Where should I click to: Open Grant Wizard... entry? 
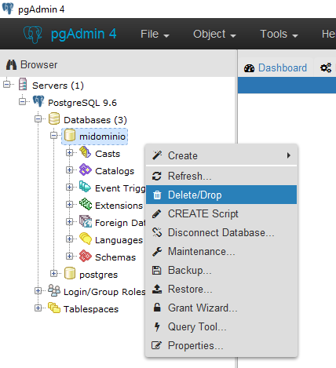click(x=221, y=308)
